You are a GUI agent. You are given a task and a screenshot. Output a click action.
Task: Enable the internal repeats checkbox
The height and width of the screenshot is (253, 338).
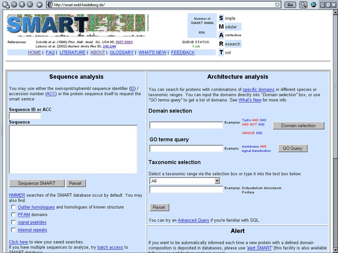tap(13, 230)
